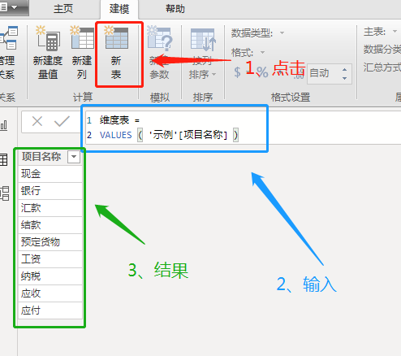Switch to the 建模 ribbon tab
This screenshot has height=356, width=401.
119,9
